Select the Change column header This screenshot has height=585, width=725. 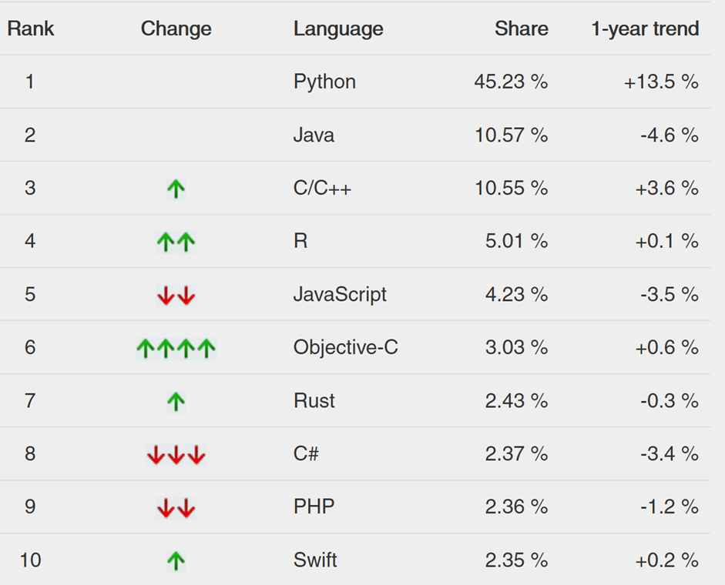pyautogui.click(x=176, y=28)
